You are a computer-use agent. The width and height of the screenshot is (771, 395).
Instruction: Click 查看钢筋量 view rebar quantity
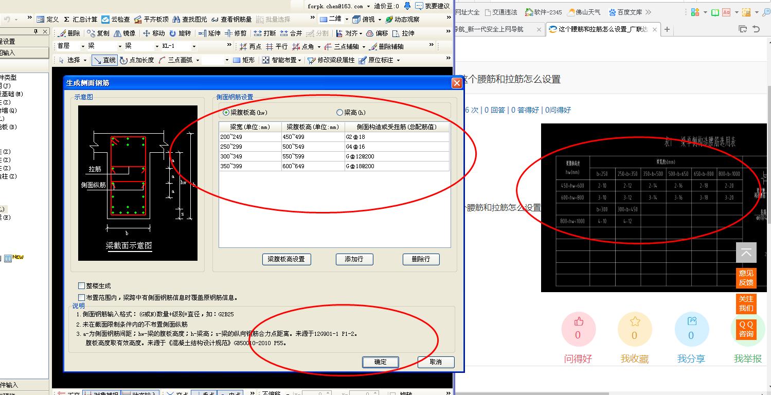tap(231, 20)
